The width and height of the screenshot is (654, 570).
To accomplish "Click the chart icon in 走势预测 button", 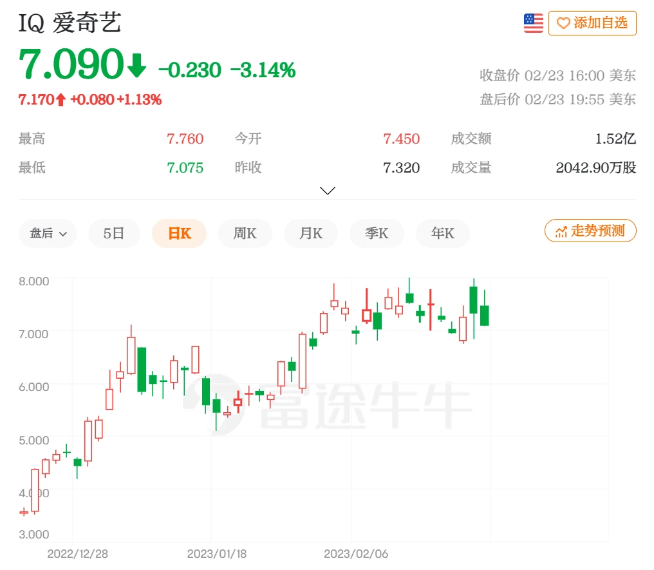I will 561,232.
